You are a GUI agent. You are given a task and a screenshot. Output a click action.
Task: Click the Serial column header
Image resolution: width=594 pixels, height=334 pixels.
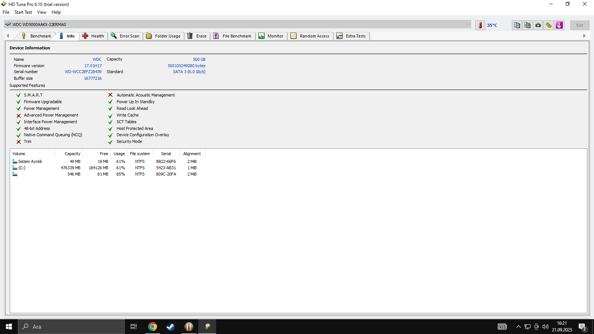pyautogui.click(x=166, y=154)
